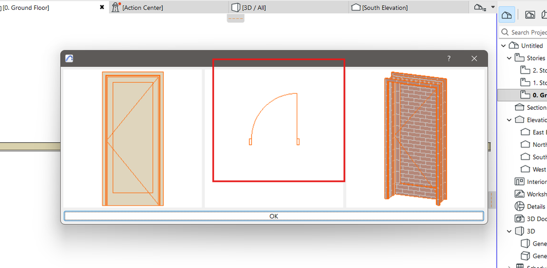
Task: Collapse the Elevations folder chevron
Action: coord(510,120)
